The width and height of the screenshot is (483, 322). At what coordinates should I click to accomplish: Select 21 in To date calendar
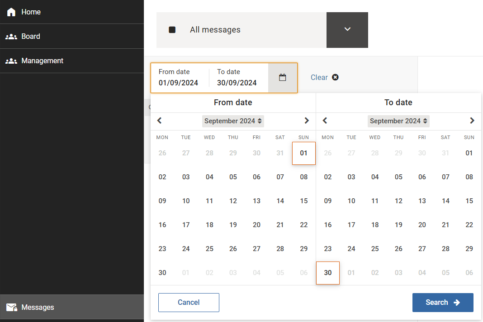pos(445,225)
